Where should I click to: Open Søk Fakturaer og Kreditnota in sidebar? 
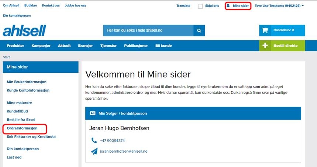coord(31,136)
